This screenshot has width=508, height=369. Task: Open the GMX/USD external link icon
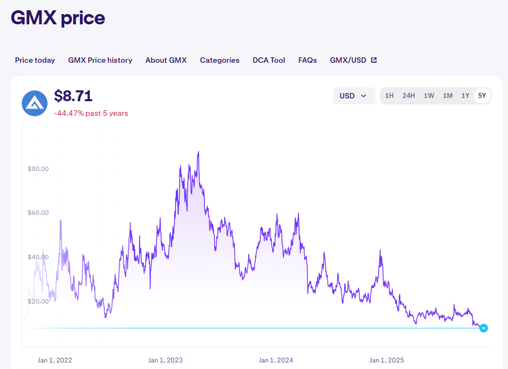pos(374,60)
